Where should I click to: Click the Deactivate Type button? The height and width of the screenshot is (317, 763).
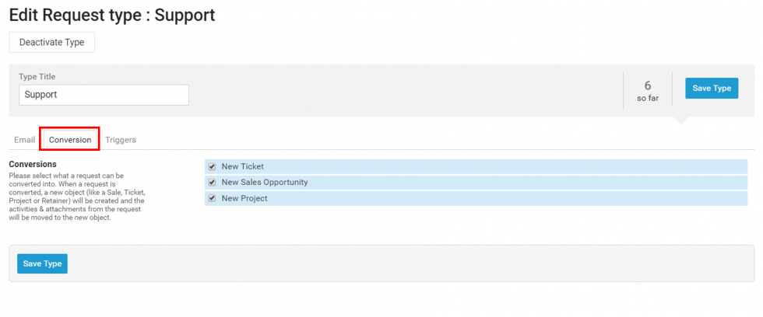[x=51, y=42]
